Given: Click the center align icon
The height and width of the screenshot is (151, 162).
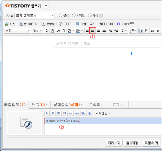Looking at the screenshot, I should [x=93, y=31].
